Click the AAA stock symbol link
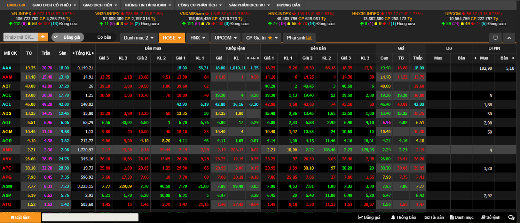The width and height of the screenshot is (520, 223). point(7,68)
